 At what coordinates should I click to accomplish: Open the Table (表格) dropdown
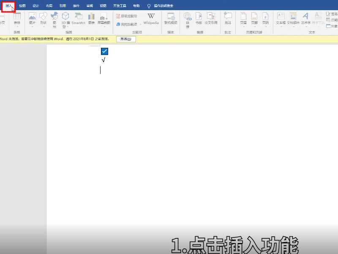point(16,20)
